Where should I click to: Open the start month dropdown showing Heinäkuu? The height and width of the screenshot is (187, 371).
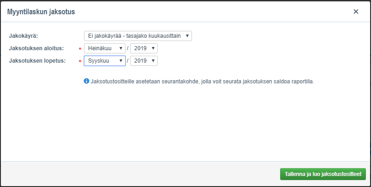click(105, 48)
